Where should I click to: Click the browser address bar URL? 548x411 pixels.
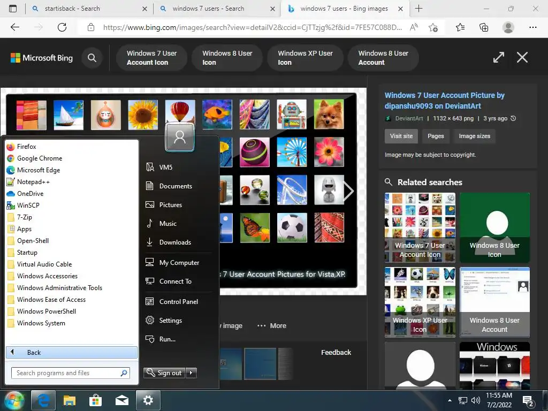[253, 27]
